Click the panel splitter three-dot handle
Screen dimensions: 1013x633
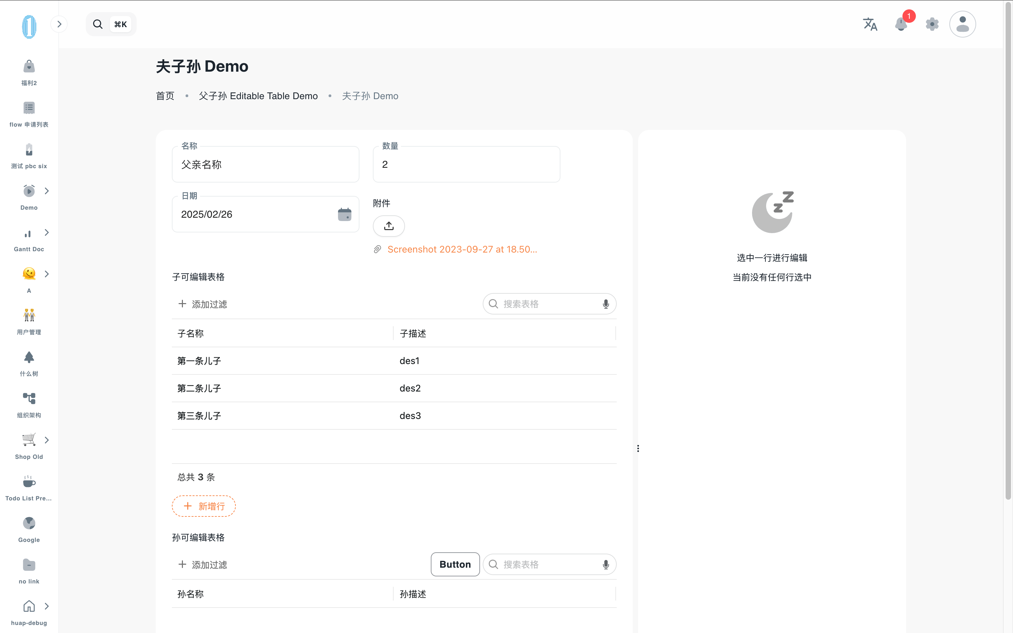tap(638, 448)
